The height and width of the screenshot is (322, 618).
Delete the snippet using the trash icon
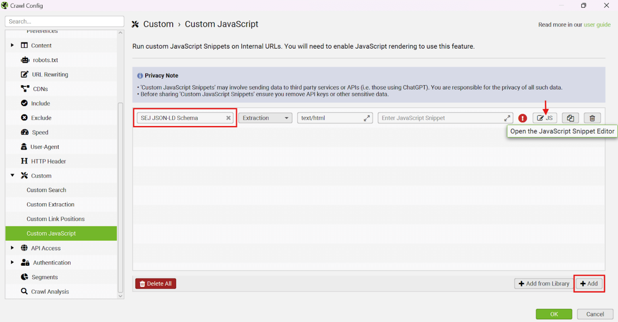[592, 118]
